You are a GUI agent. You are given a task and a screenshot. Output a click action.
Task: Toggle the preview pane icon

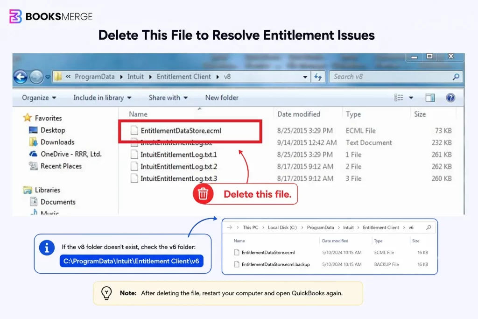pyautogui.click(x=430, y=98)
